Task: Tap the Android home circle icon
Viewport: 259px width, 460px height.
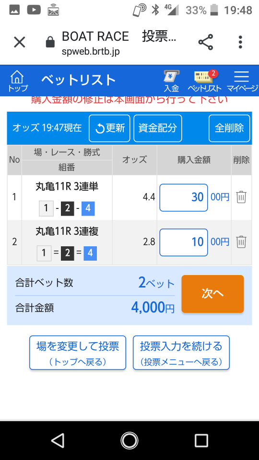Action: click(x=129, y=440)
